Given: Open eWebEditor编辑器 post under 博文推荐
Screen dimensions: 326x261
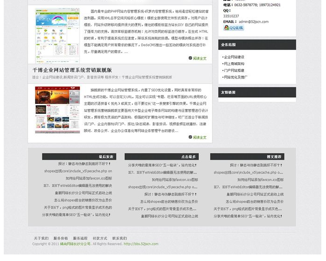Looking at the screenshot, I should pyautogui.click(x=248, y=187).
